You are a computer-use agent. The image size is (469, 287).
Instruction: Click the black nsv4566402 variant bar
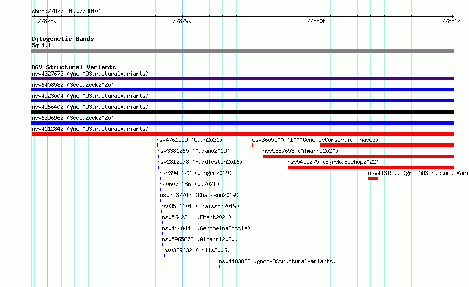tap(242, 112)
